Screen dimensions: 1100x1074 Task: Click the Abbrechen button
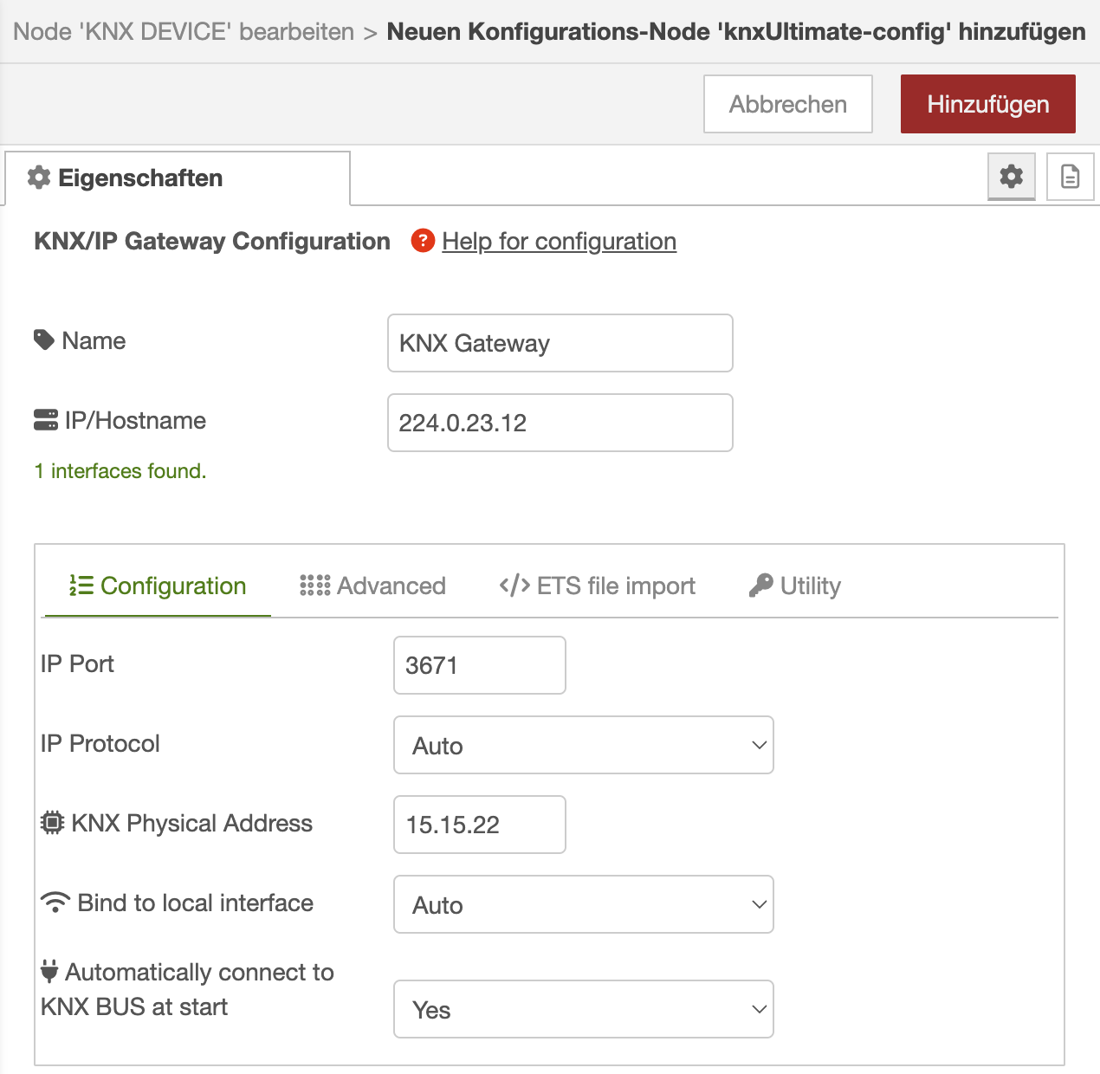(x=788, y=104)
